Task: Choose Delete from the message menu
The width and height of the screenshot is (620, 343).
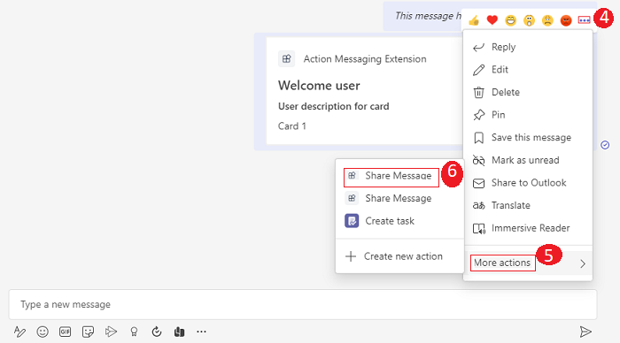Action: click(528, 92)
